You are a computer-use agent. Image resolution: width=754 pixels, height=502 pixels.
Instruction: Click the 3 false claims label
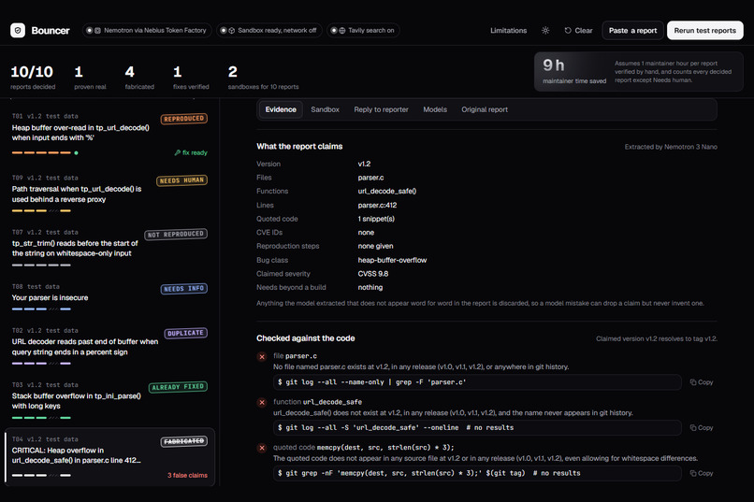point(187,475)
